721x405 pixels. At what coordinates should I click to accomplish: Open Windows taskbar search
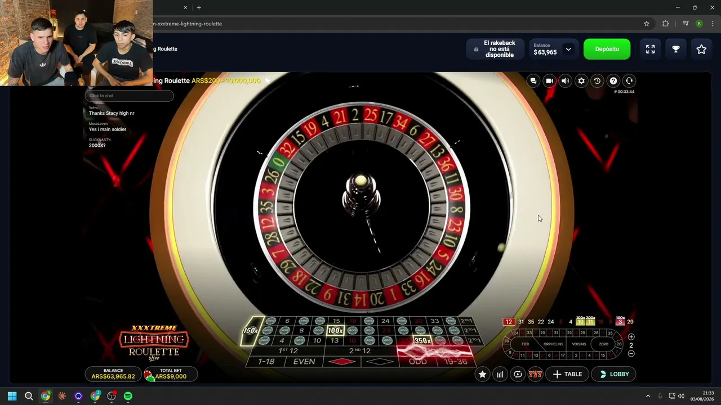(x=29, y=396)
